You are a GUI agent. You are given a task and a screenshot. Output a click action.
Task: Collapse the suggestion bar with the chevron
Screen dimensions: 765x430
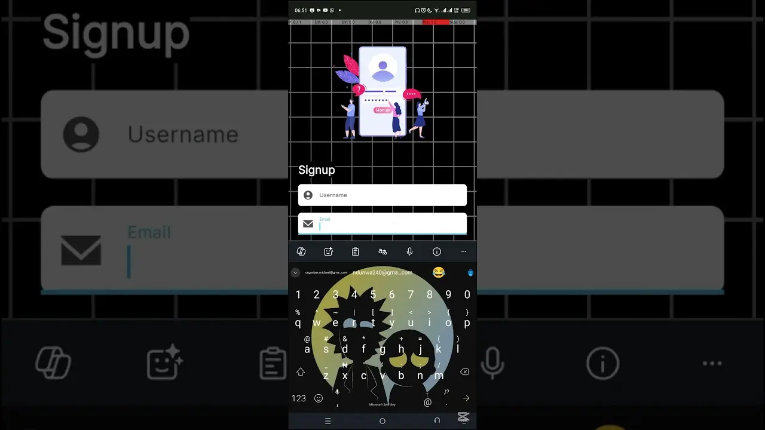pos(295,272)
